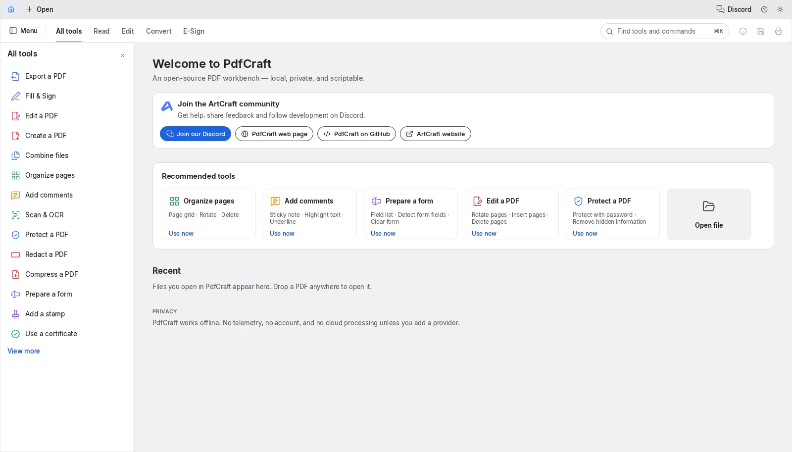Open the ArtCraft website link
Image resolution: width=792 pixels, height=452 pixels.
pos(436,134)
